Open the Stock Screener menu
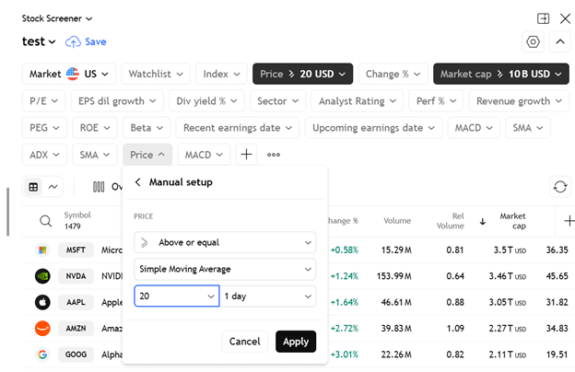The height and width of the screenshot is (372, 575). click(58, 18)
